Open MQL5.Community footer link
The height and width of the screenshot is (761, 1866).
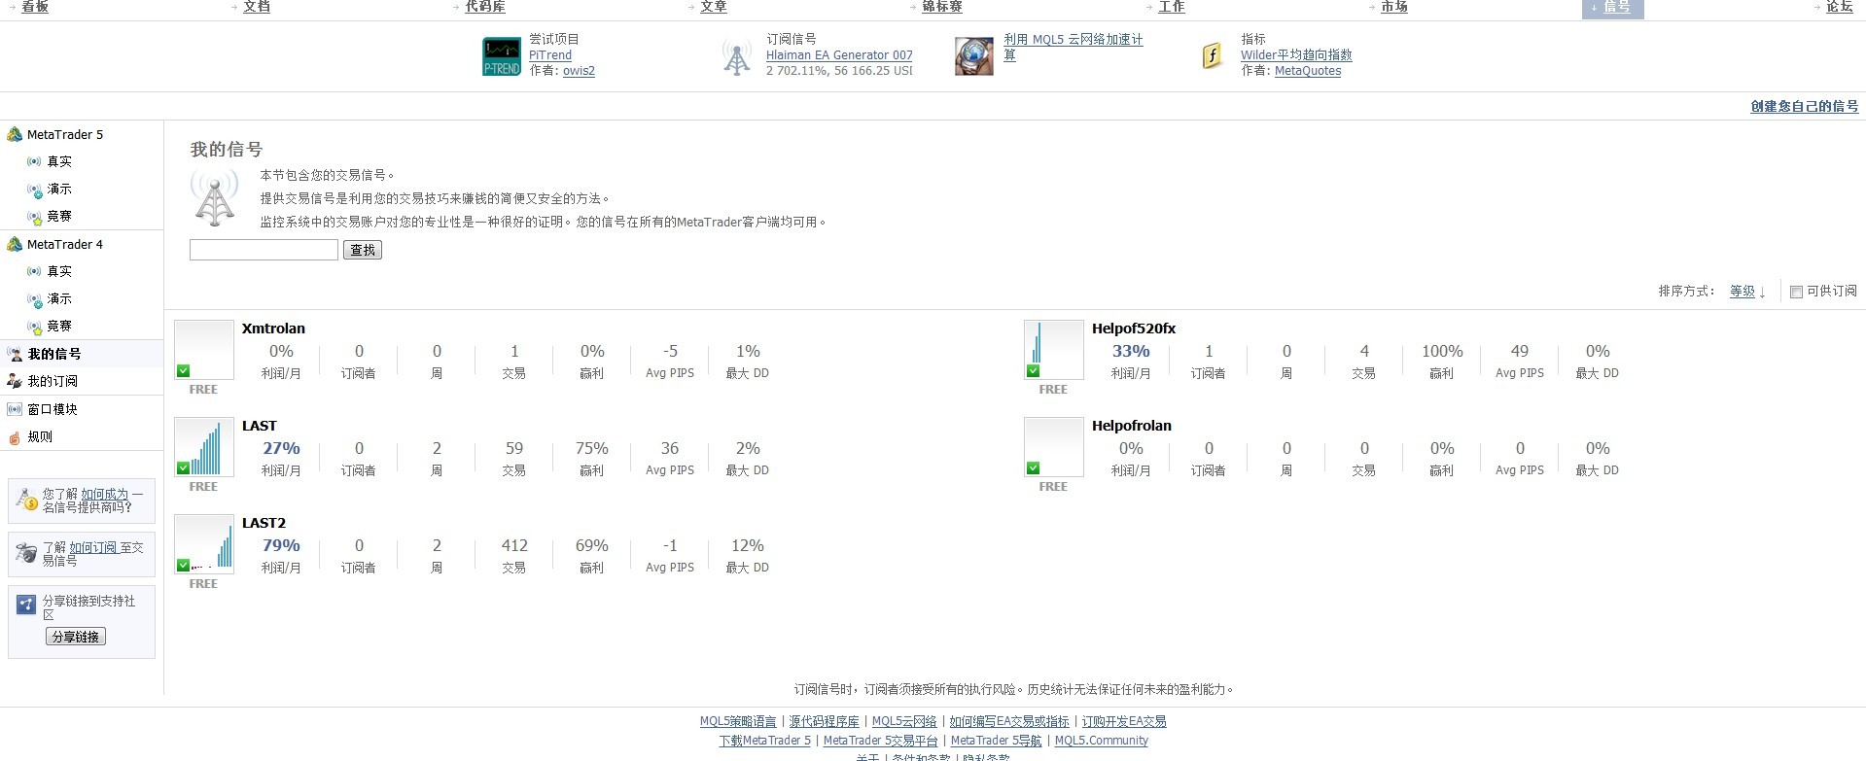(x=1102, y=741)
